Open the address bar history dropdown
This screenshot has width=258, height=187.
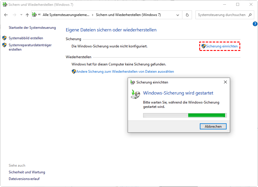point(178,15)
